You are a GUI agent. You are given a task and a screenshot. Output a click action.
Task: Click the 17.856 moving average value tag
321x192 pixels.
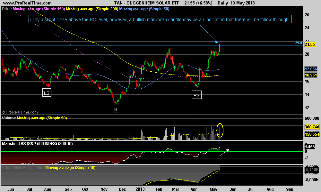pos(311,69)
